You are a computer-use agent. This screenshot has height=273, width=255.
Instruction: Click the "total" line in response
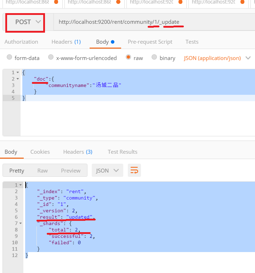tap(64, 230)
